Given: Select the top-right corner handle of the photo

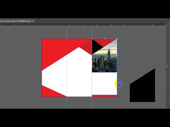Looking at the screenshot, I should click(x=117, y=39).
